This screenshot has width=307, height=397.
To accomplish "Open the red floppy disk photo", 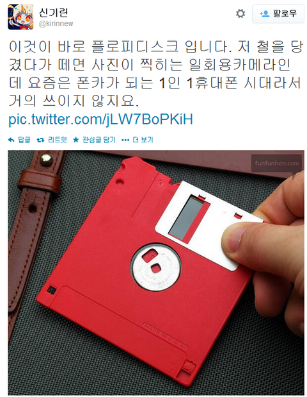I will pyautogui.click(x=156, y=273).
